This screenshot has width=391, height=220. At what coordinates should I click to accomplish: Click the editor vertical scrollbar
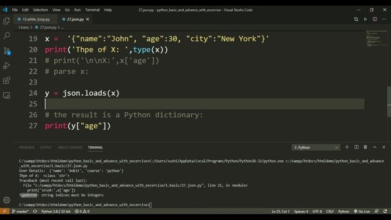click(389, 101)
